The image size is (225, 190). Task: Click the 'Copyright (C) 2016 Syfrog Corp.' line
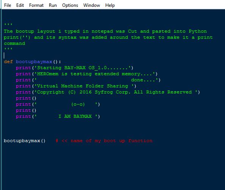[108, 92]
